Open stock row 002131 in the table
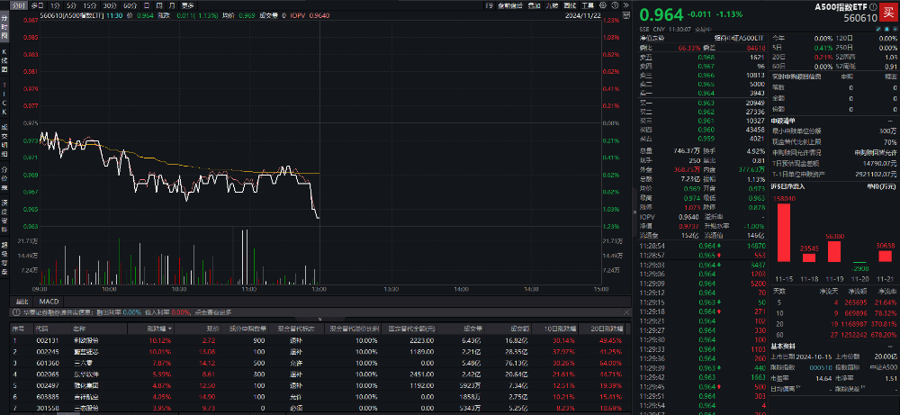 point(47,341)
